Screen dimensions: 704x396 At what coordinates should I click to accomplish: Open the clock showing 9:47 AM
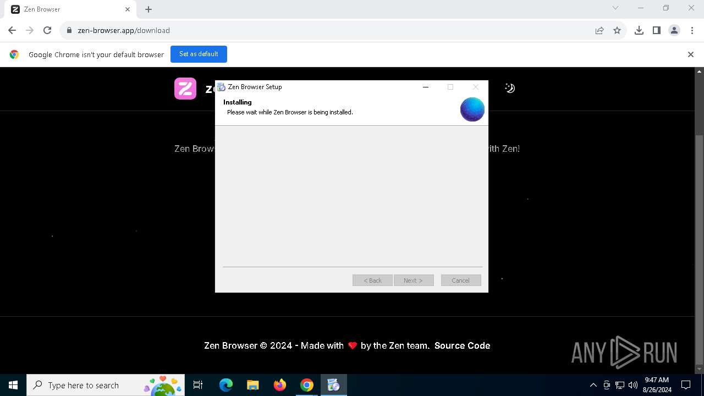pyautogui.click(x=657, y=385)
